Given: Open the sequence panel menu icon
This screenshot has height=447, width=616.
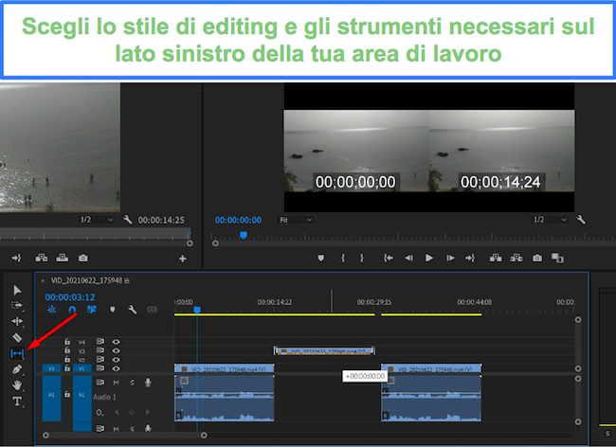Looking at the screenshot, I should [127, 280].
